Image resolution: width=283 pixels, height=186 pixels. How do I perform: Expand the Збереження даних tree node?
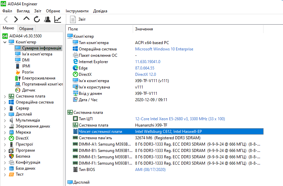(x=5, y=127)
